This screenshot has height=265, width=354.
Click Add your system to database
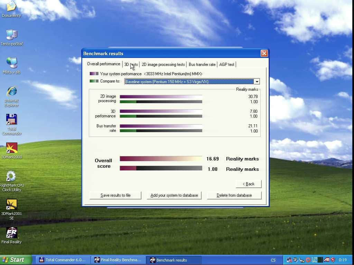tap(174, 195)
